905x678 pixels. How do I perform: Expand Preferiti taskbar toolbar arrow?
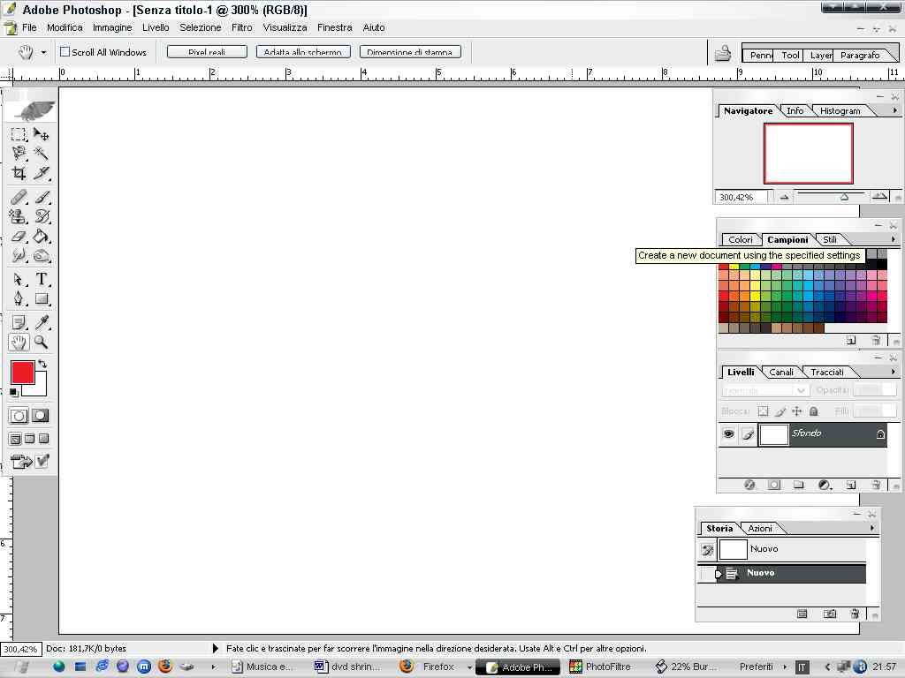pyautogui.click(x=784, y=667)
